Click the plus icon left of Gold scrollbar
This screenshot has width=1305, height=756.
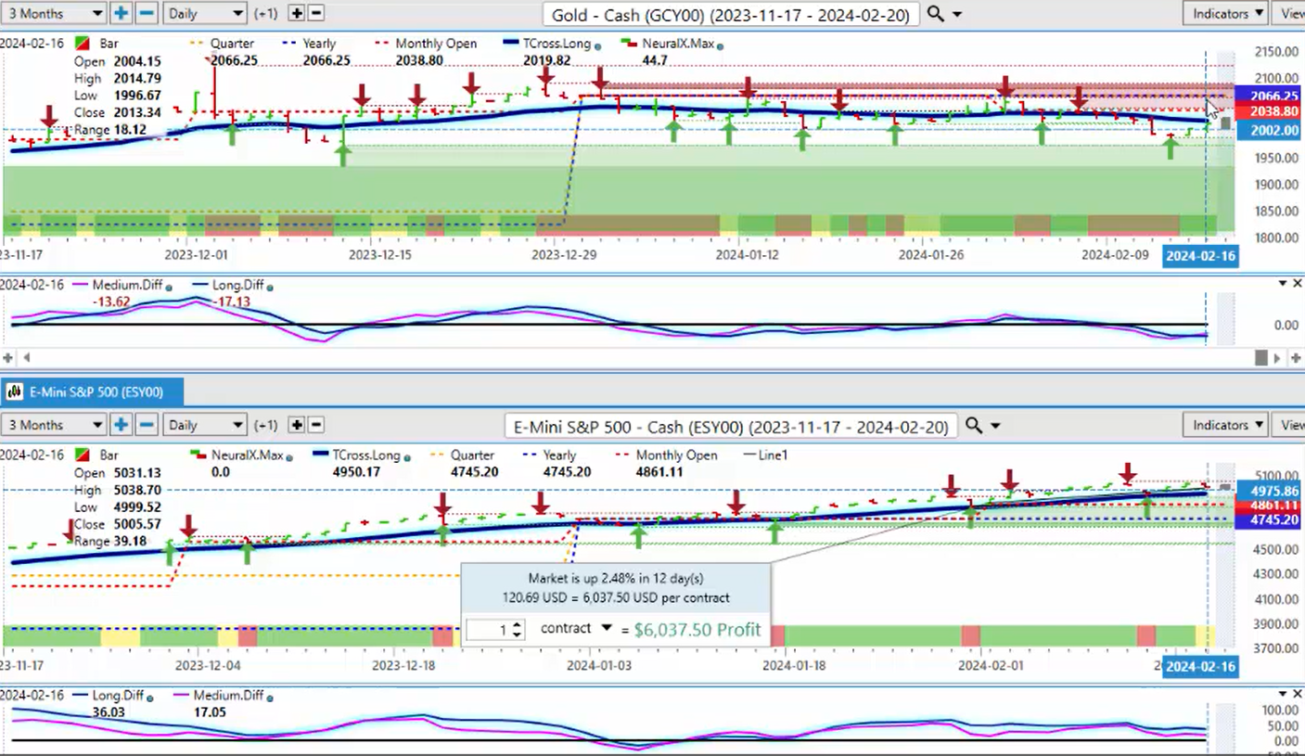pyautogui.click(x=7, y=357)
